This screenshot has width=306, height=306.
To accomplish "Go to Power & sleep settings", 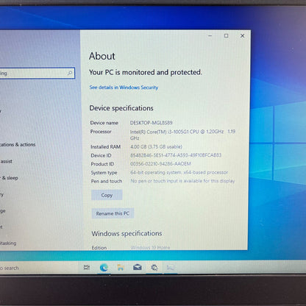I will [9, 178].
